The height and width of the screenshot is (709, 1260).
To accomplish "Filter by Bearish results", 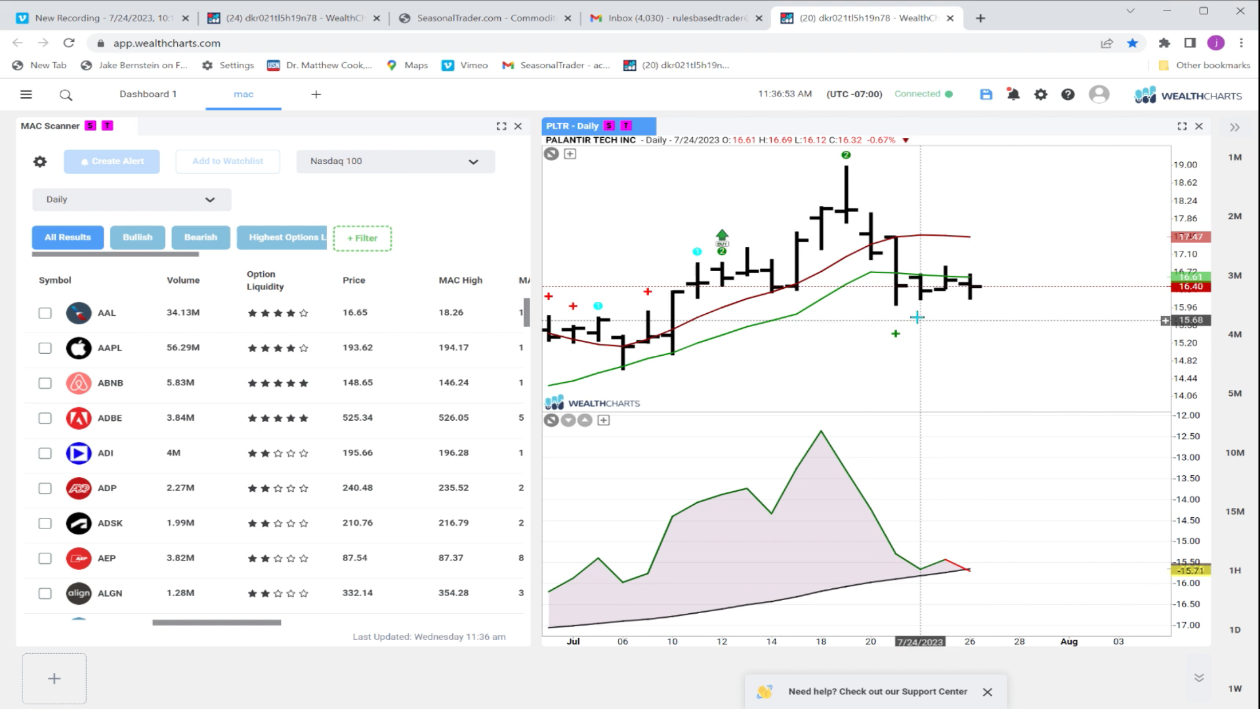I will click(201, 238).
